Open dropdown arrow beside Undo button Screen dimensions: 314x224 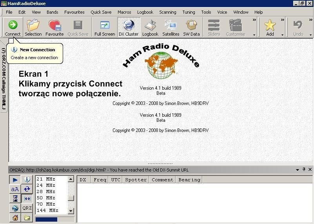(310, 35)
